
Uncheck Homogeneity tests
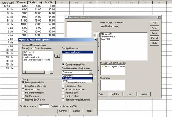pos(63,86)
